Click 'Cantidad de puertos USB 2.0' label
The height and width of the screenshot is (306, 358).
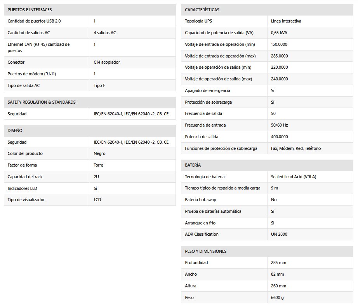34,21
